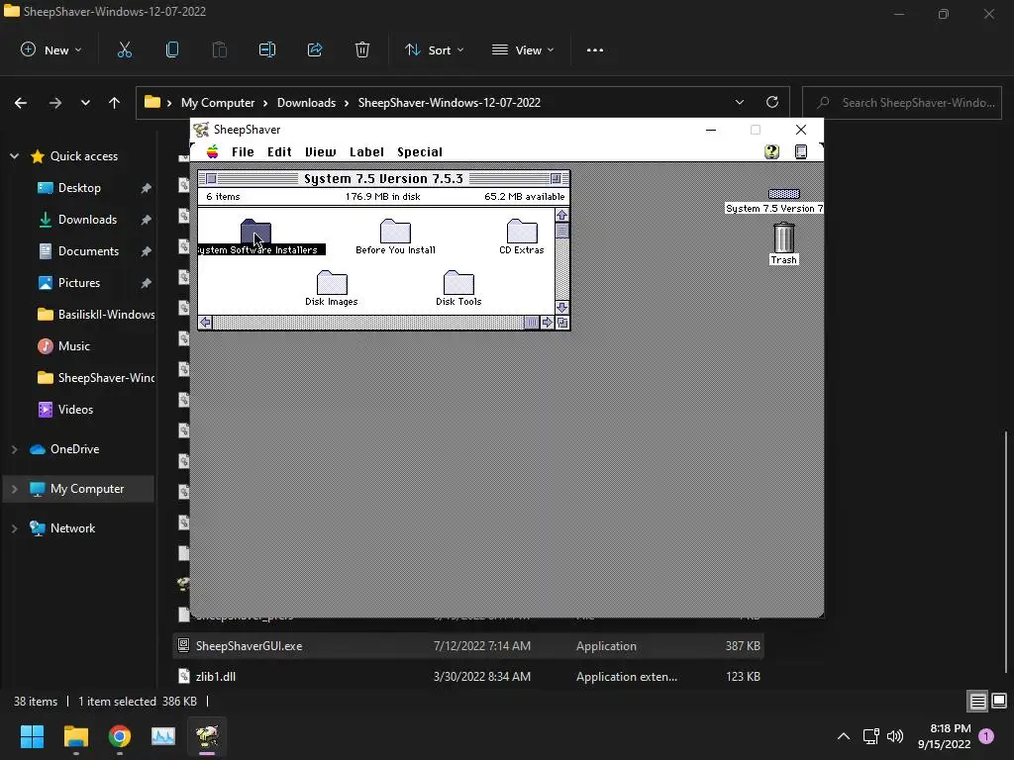Click the Balloon Help question mark icon
The image size is (1014, 760).
tap(771, 151)
